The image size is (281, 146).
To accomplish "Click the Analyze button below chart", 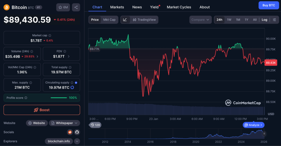I will pos(254,125).
